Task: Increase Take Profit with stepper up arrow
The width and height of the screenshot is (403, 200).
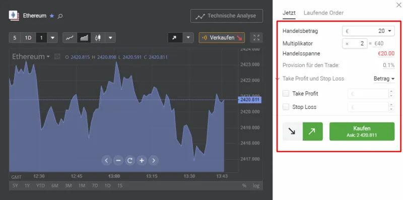Action: click(391, 91)
